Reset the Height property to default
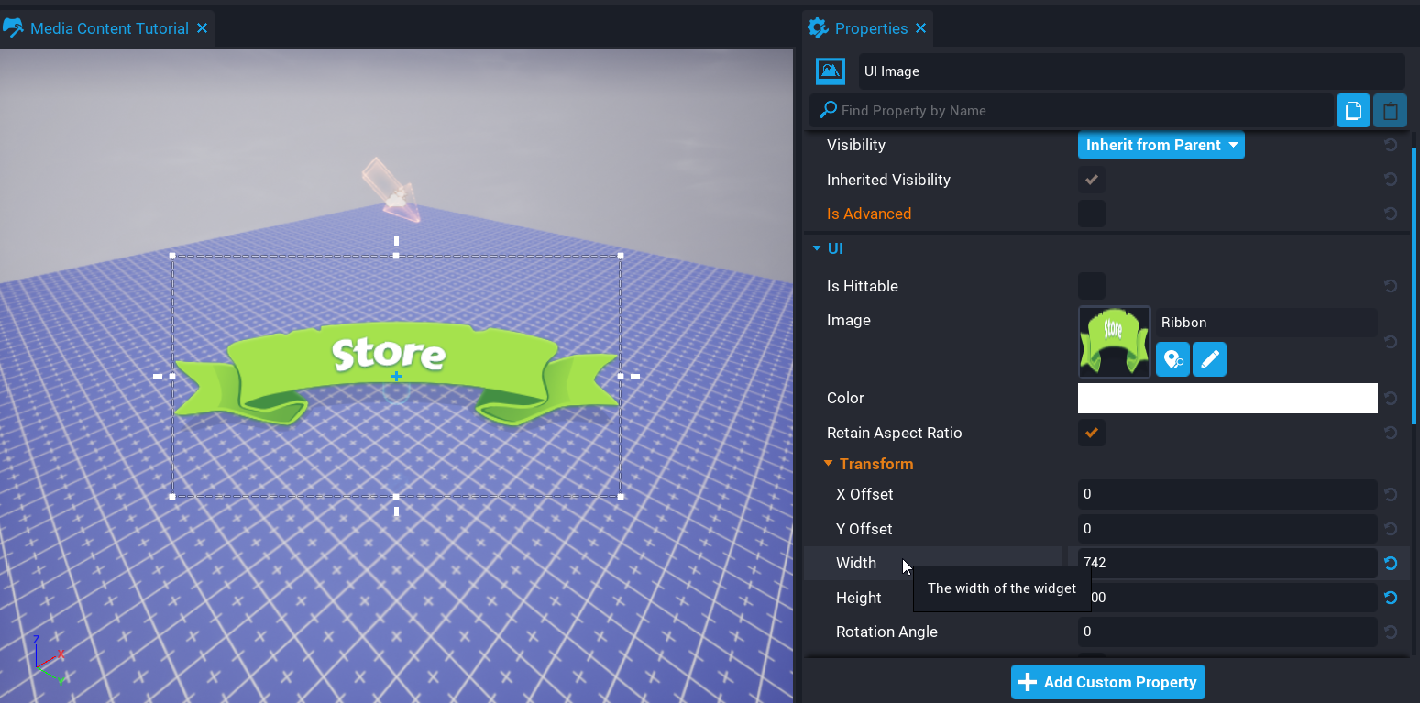This screenshot has height=703, width=1420. click(1390, 598)
